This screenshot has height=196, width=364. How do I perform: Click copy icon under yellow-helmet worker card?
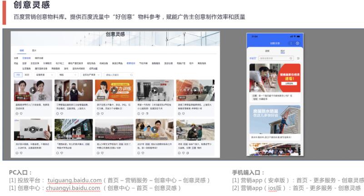point(188,153)
